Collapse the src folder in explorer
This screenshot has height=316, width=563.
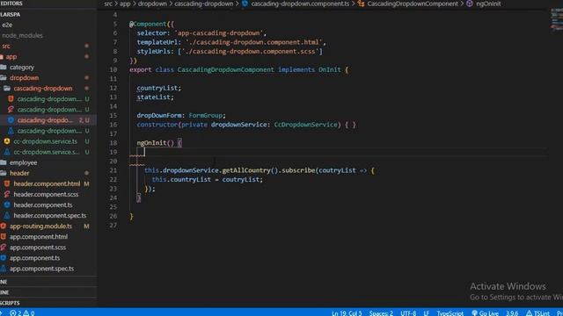click(x=6, y=46)
